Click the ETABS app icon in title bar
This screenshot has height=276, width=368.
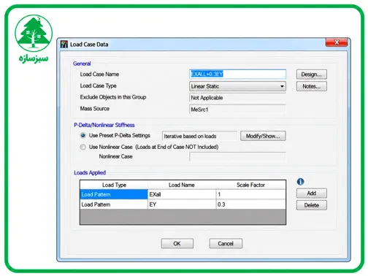pyautogui.click(x=64, y=45)
